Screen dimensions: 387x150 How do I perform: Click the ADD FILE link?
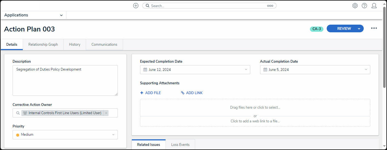150,93
